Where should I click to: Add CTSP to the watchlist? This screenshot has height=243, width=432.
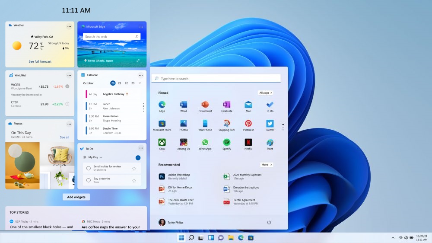pos(67,104)
